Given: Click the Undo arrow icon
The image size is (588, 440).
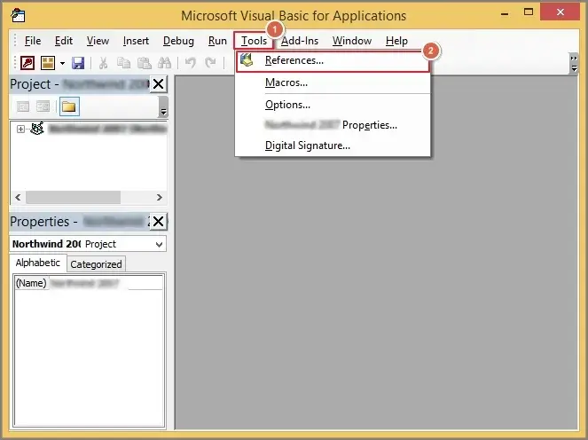Looking at the screenshot, I should click(x=191, y=63).
